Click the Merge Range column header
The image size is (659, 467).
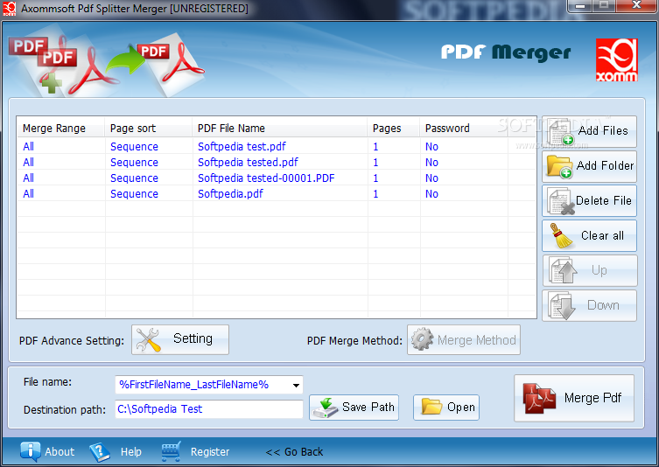click(60, 128)
